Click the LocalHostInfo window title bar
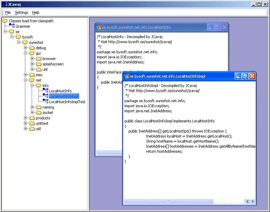Screen dimensions: 270x212 162,27
